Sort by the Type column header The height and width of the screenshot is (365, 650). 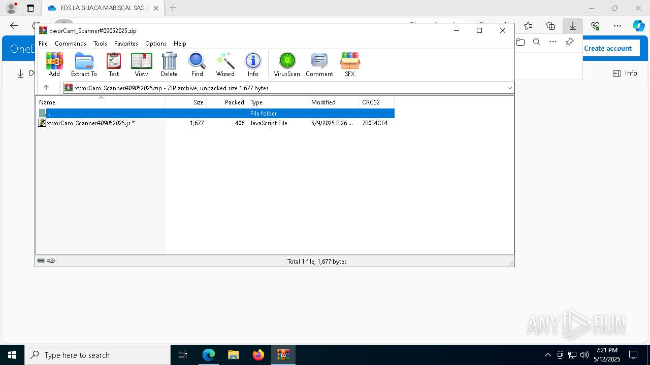pos(278,102)
